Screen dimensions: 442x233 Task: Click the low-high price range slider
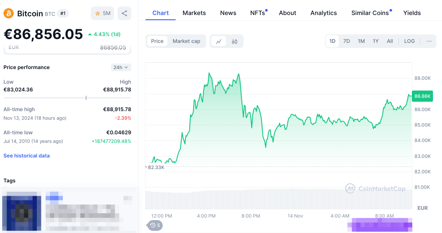[x=67, y=98]
